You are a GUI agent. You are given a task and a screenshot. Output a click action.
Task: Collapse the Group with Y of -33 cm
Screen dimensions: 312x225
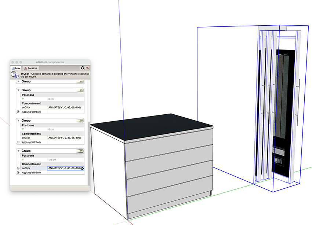coord(18,151)
